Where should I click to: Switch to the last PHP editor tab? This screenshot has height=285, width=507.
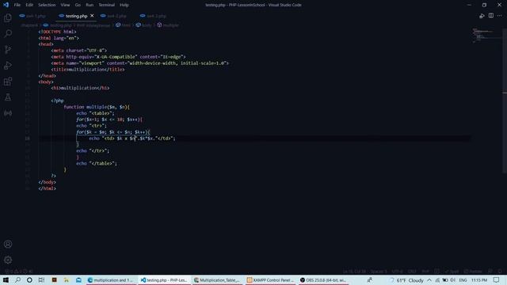click(154, 16)
